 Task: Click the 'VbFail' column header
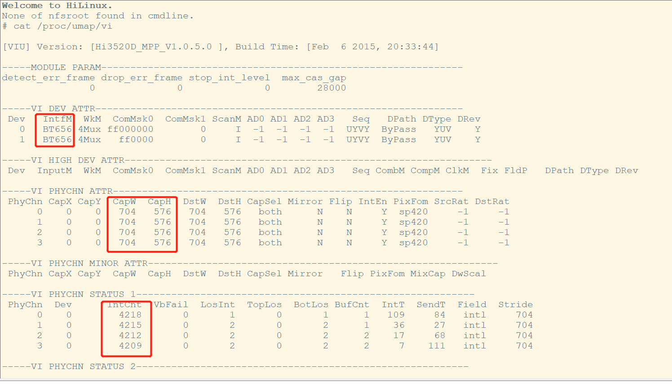tap(171, 304)
